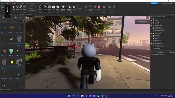Click the Current Client view switch
The width and height of the screenshot is (175, 98).
coord(91,8)
